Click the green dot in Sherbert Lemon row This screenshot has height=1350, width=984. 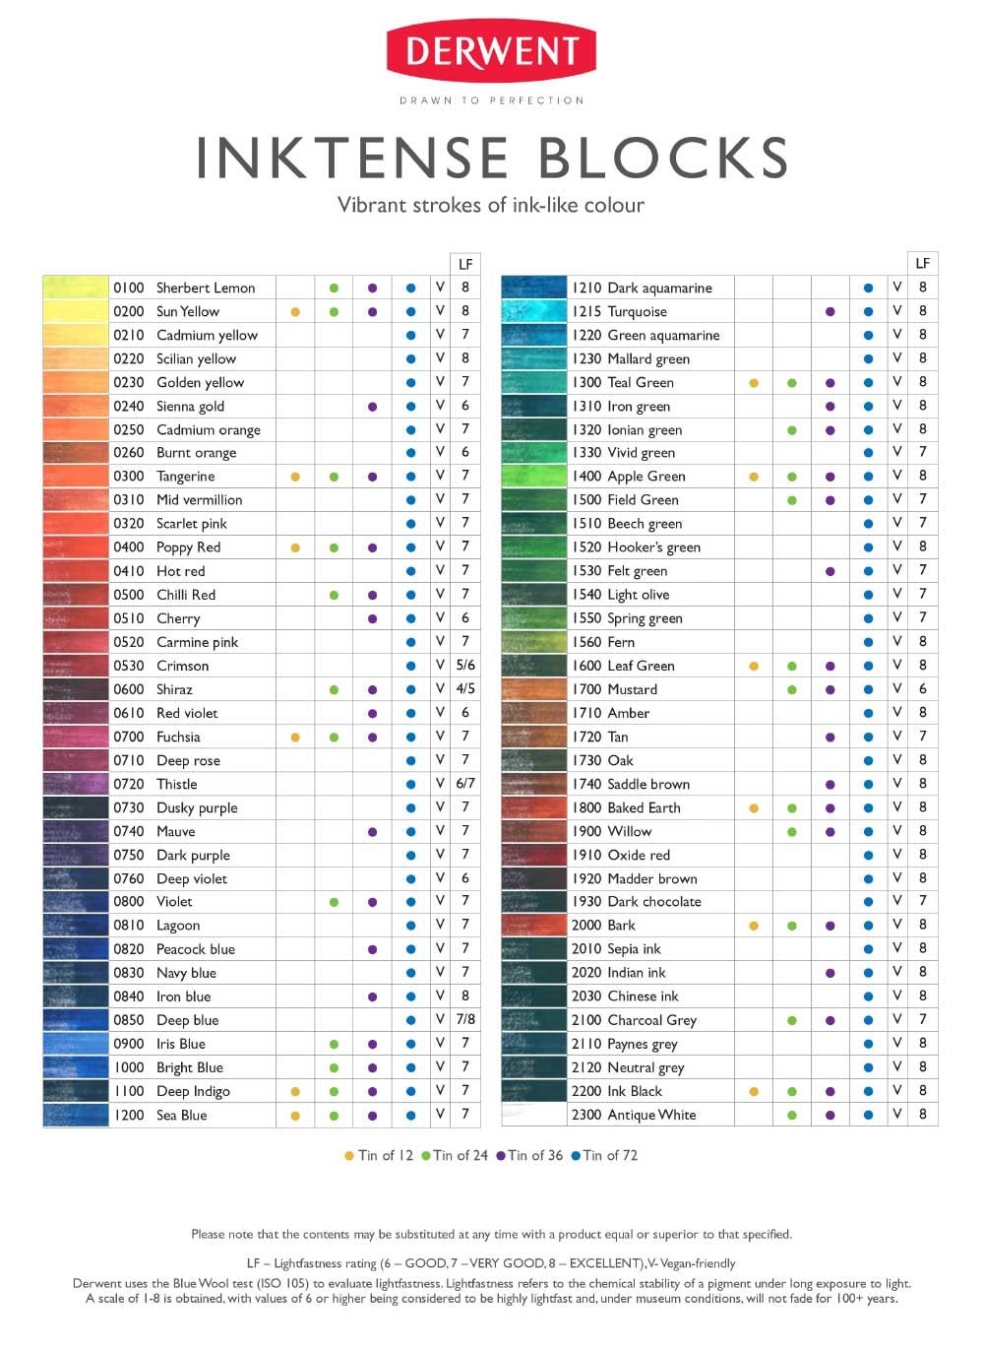click(x=335, y=289)
